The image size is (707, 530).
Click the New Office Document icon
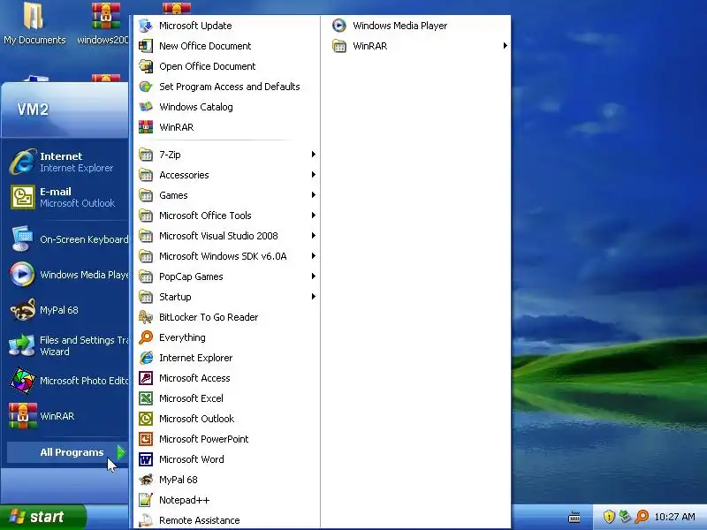[x=146, y=46]
